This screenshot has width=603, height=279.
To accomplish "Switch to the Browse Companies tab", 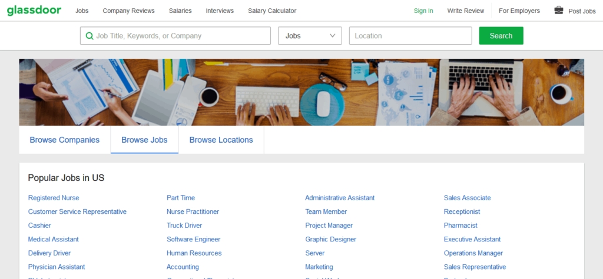I will coord(65,140).
